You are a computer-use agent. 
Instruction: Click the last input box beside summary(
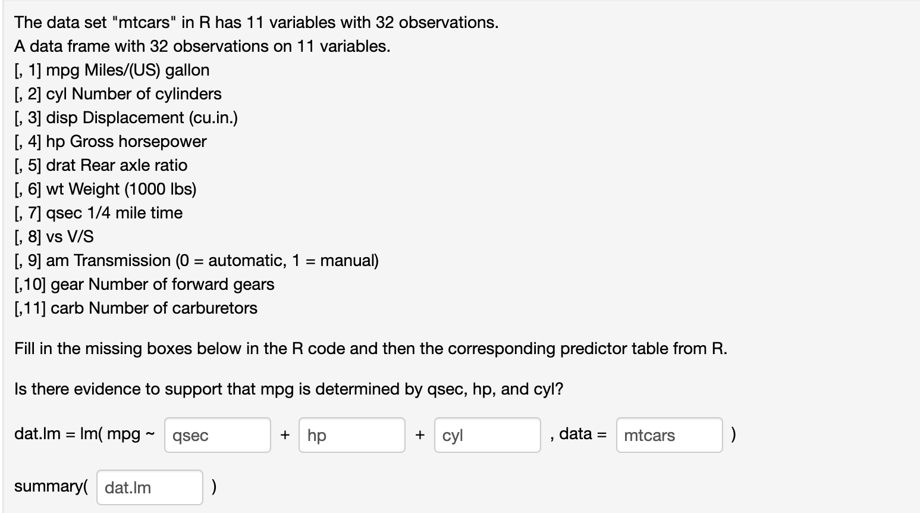point(149,487)
